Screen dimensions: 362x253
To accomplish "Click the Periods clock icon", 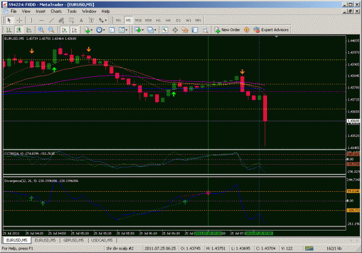I will [99, 30].
